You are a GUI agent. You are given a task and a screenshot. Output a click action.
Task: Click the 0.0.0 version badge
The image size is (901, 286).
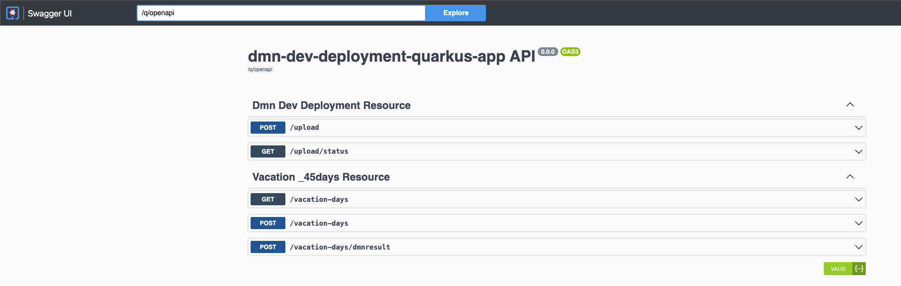click(548, 52)
